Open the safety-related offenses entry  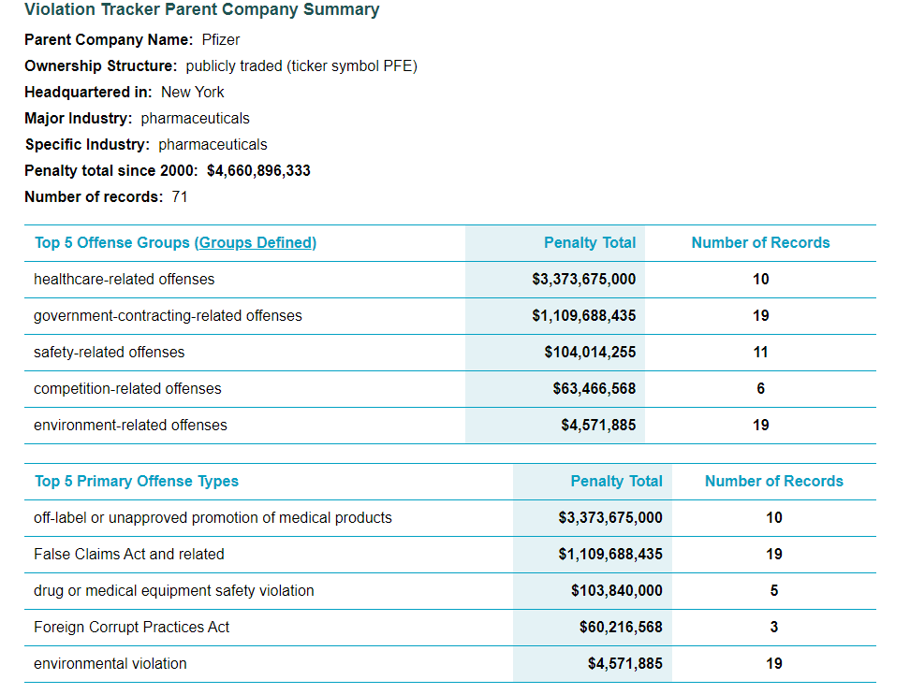(x=109, y=353)
